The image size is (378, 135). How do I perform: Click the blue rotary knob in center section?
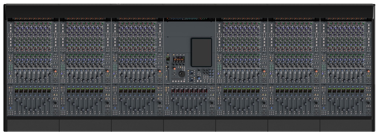199,78
